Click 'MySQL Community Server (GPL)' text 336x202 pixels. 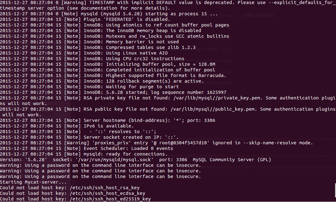[232, 160]
